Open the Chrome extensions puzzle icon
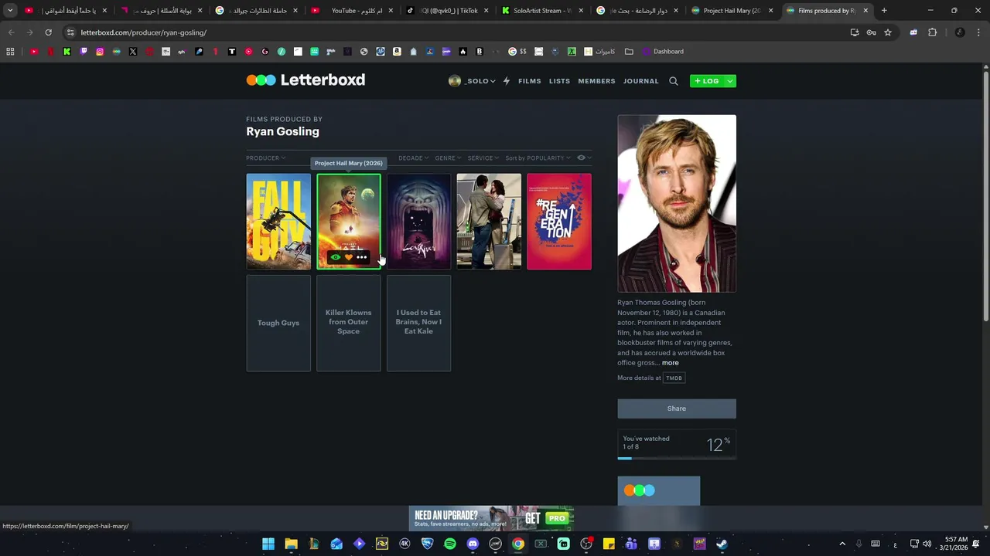 (932, 32)
